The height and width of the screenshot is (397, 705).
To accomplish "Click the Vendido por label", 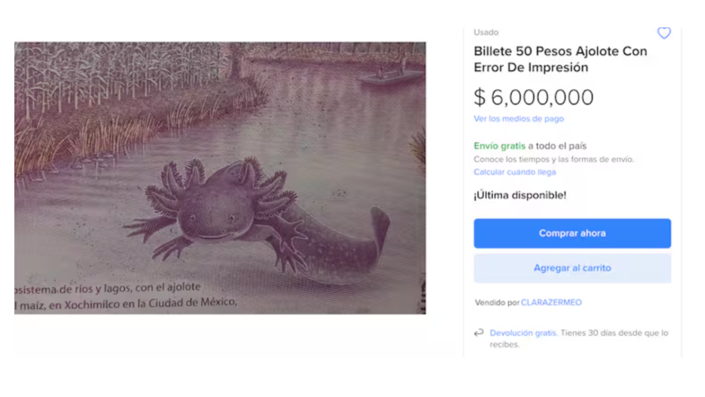I will click(x=497, y=303).
